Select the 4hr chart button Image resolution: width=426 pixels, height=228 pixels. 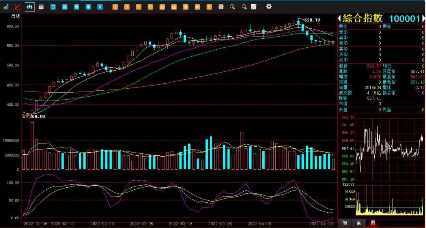tap(197, 7)
